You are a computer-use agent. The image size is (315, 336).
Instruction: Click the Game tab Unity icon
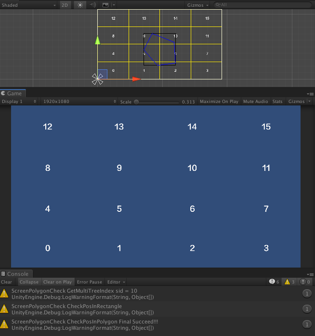coord(3,93)
